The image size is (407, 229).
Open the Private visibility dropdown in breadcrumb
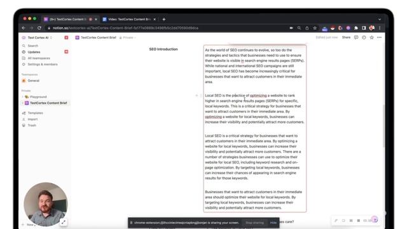[x=128, y=38]
